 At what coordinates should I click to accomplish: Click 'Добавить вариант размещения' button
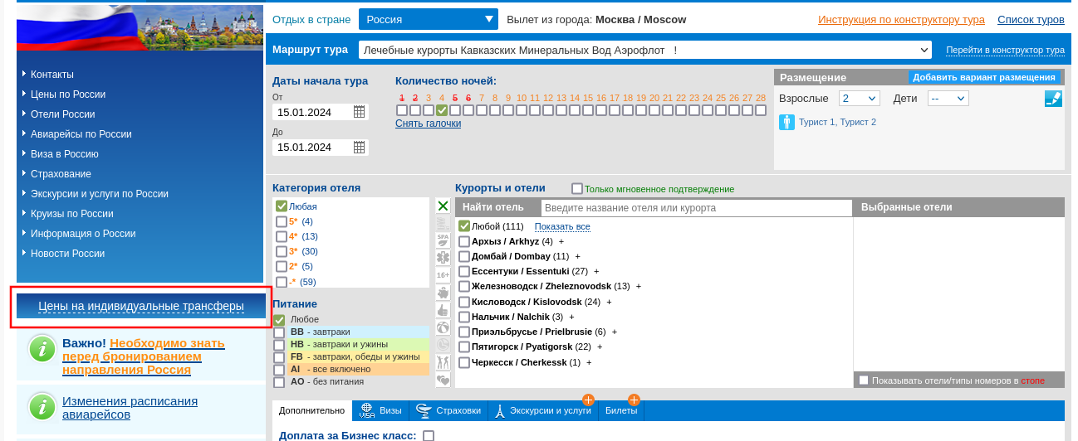(x=983, y=78)
